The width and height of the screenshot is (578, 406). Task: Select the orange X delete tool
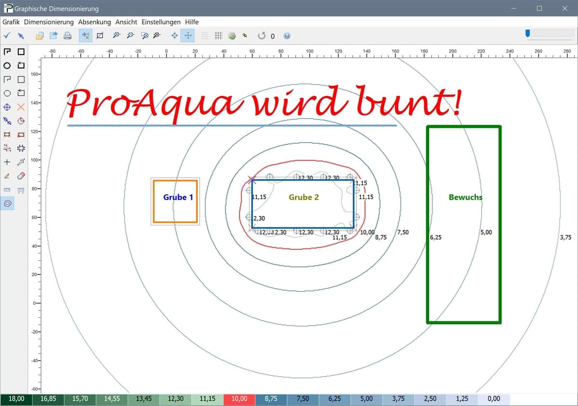coord(21,107)
